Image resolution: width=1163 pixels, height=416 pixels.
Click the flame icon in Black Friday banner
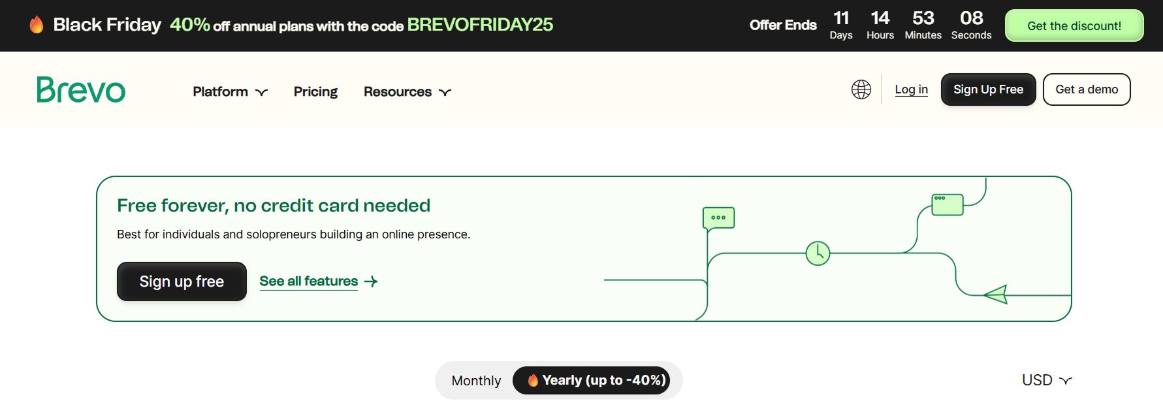[x=36, y=24]
